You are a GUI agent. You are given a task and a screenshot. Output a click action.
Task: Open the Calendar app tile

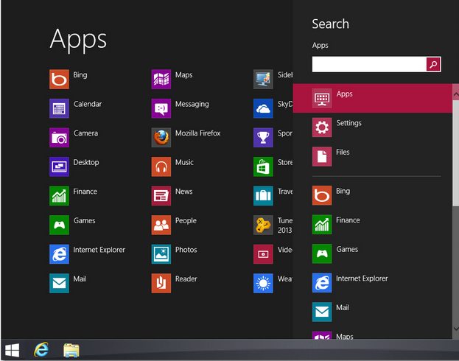pyautogui.click(x=59, y=108)
